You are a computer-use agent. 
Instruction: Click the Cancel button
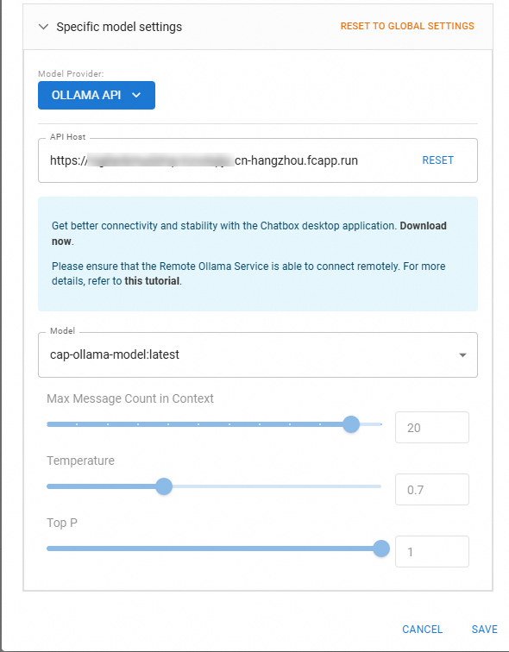422,629
